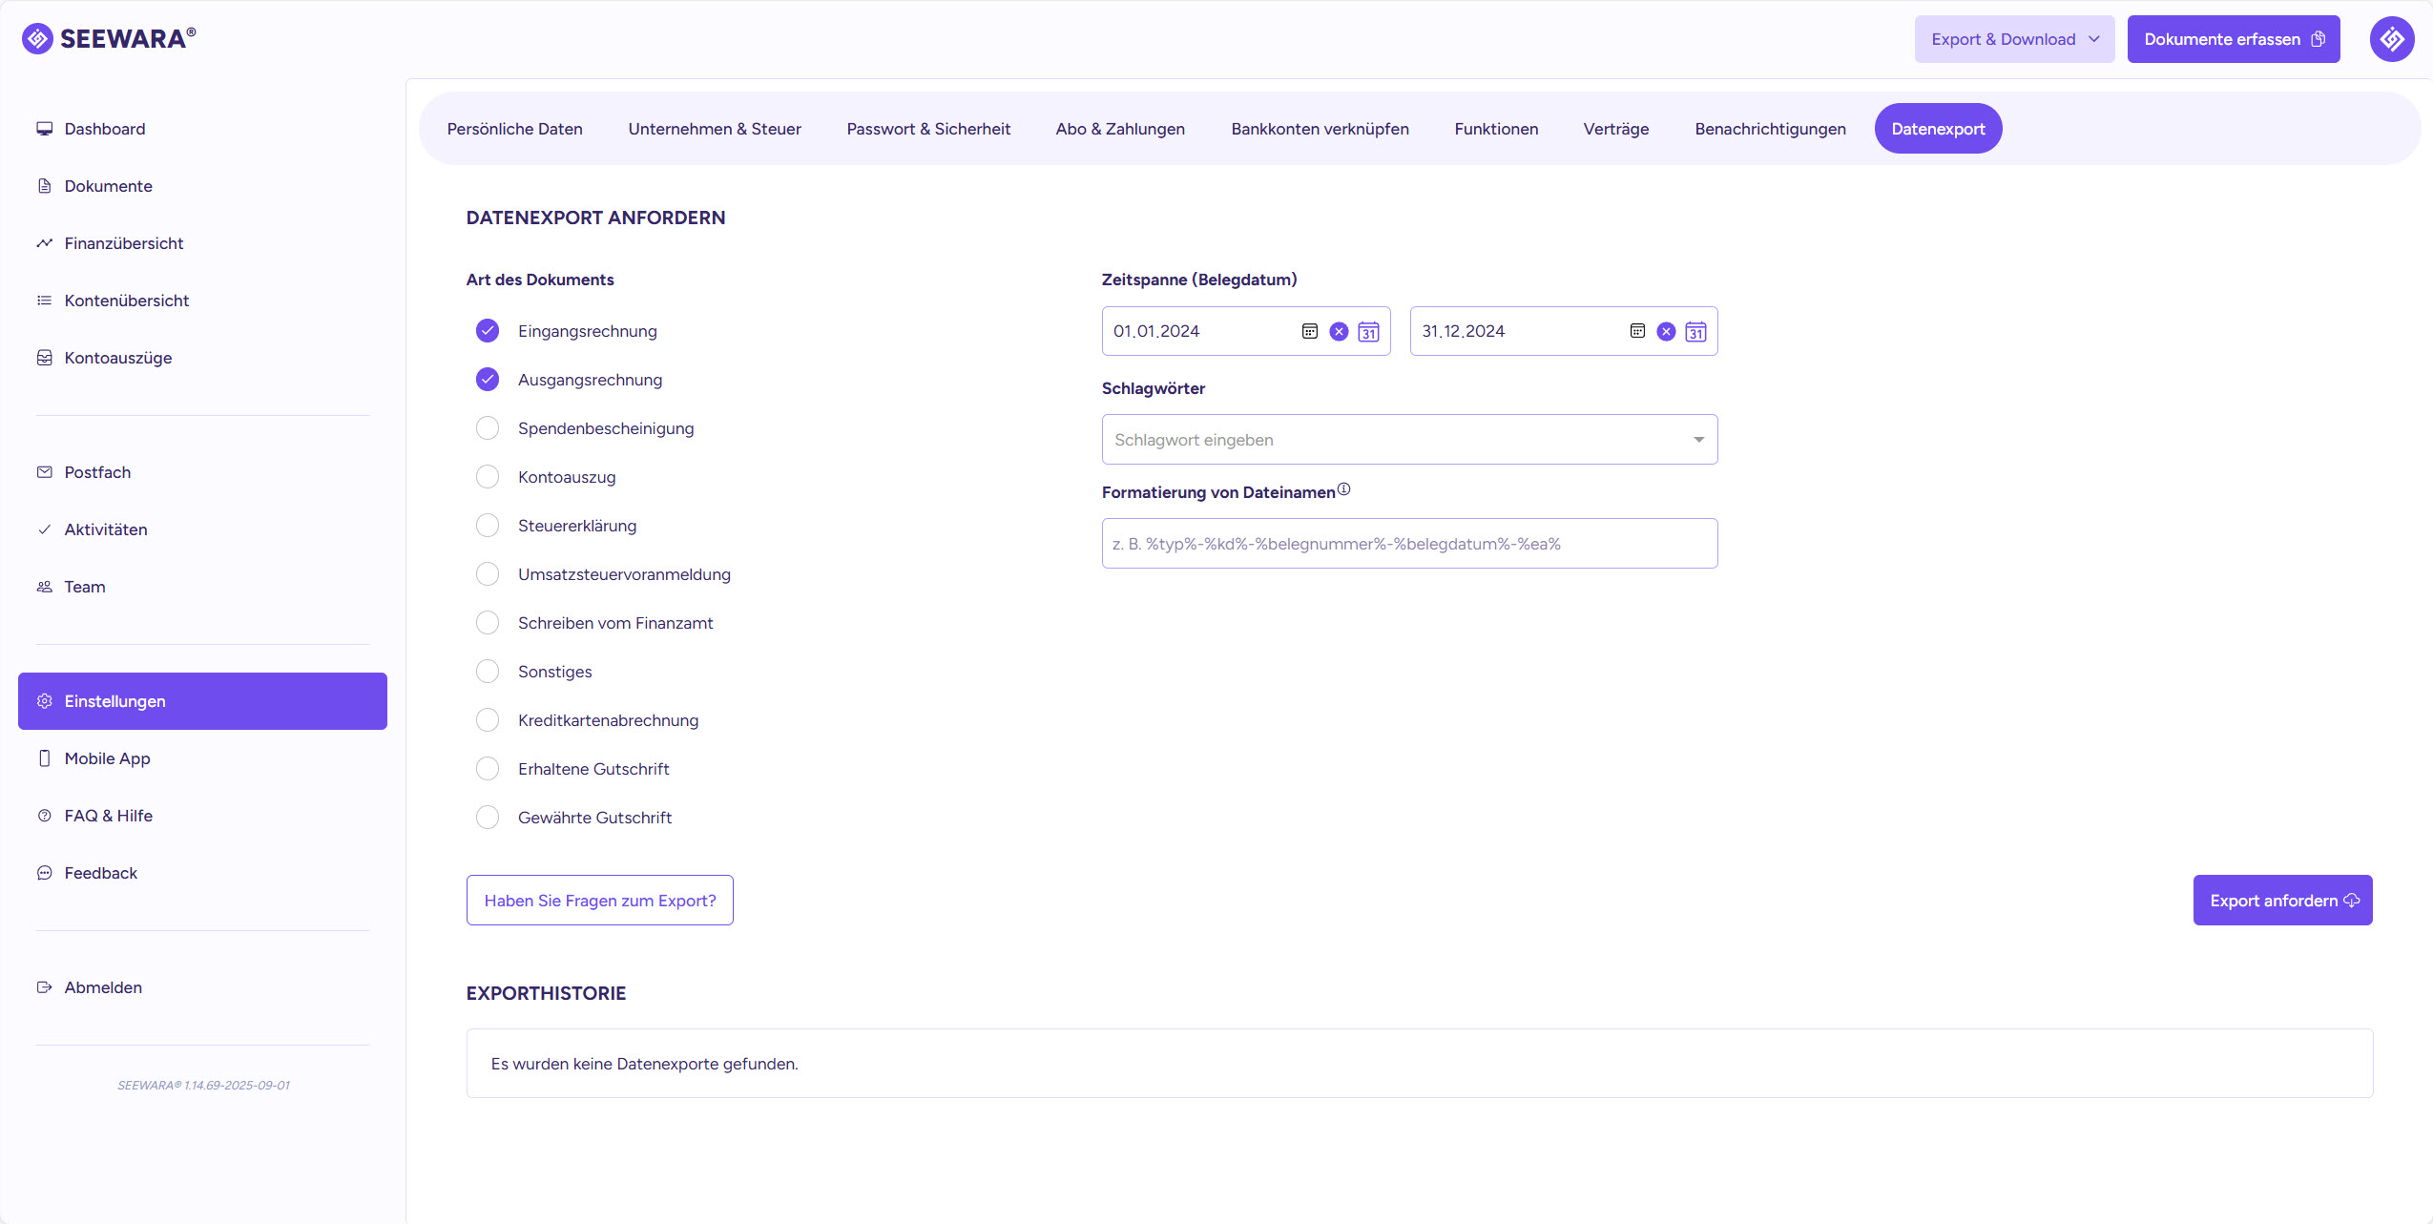Open the native date picker in the start date field
Image resolution: width=2433 pixels, height=1224 pixels.
tap(1309, 331)
